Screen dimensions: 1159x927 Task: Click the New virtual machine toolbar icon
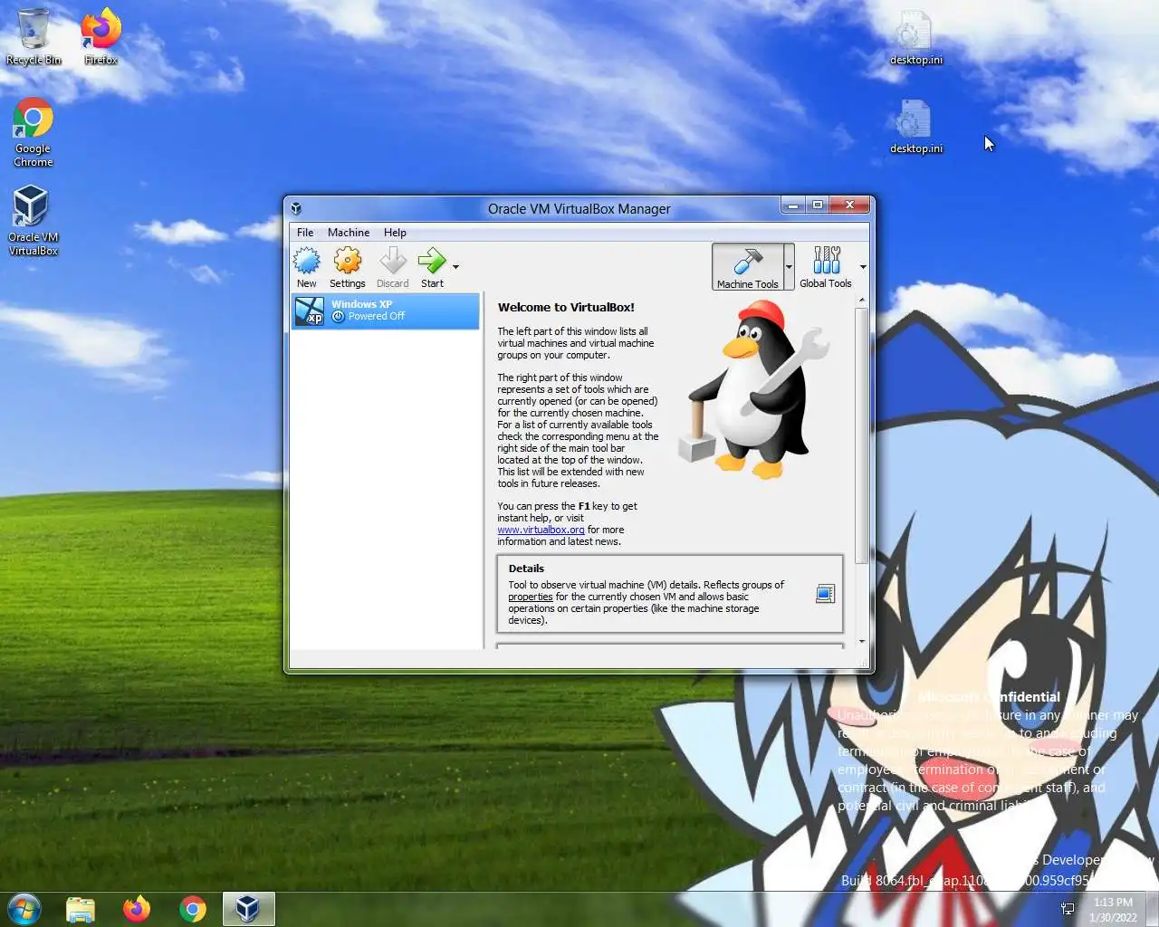click(x=307, y=267)
